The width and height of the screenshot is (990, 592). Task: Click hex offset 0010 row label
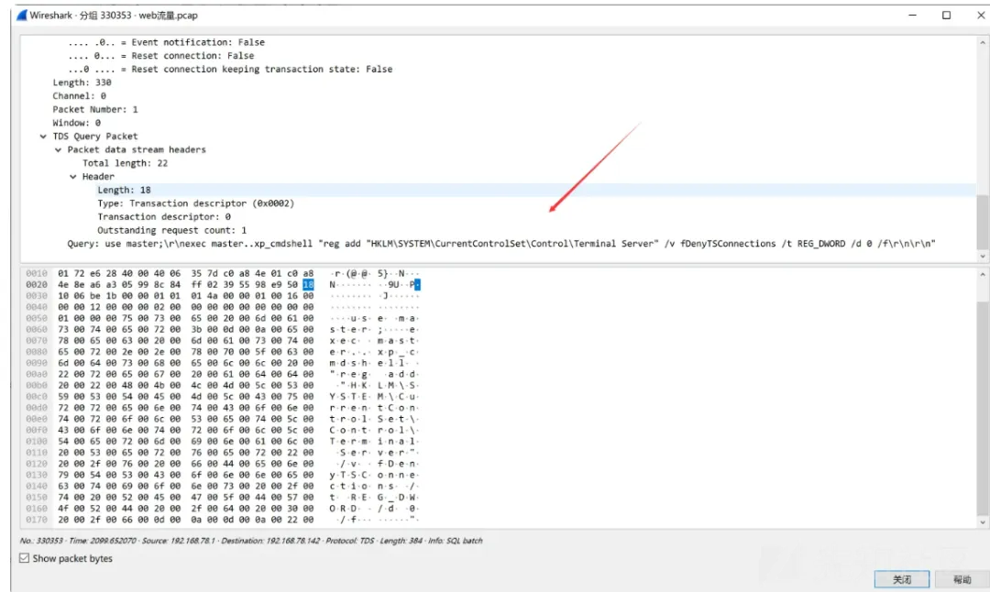click(37, 273)
